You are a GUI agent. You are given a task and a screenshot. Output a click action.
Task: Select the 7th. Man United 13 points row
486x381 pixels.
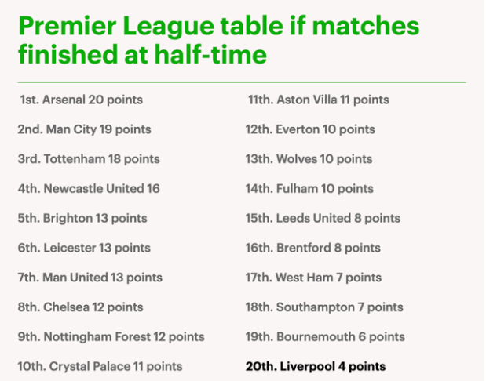click(90, 278)
